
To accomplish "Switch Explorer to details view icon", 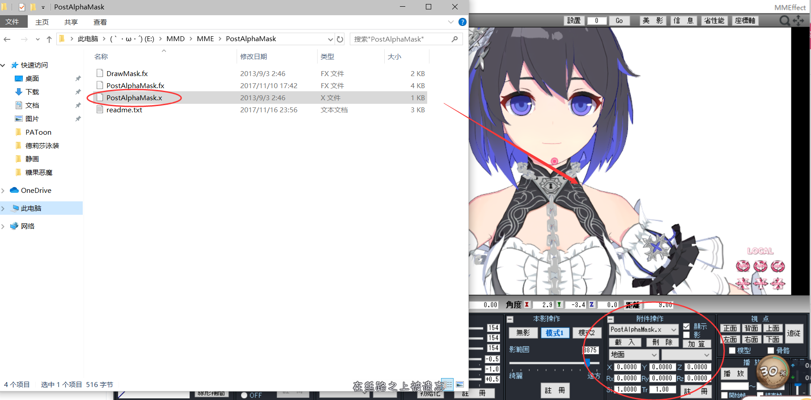I will [x=448, y=384].
